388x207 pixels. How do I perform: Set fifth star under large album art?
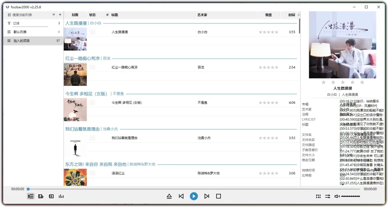pyautogui.click(x=362, y=82)
